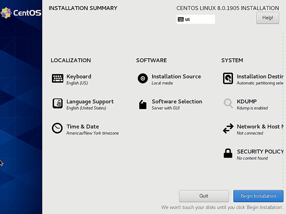
Task: Open the Time & Date label
Action: (82, 127)
